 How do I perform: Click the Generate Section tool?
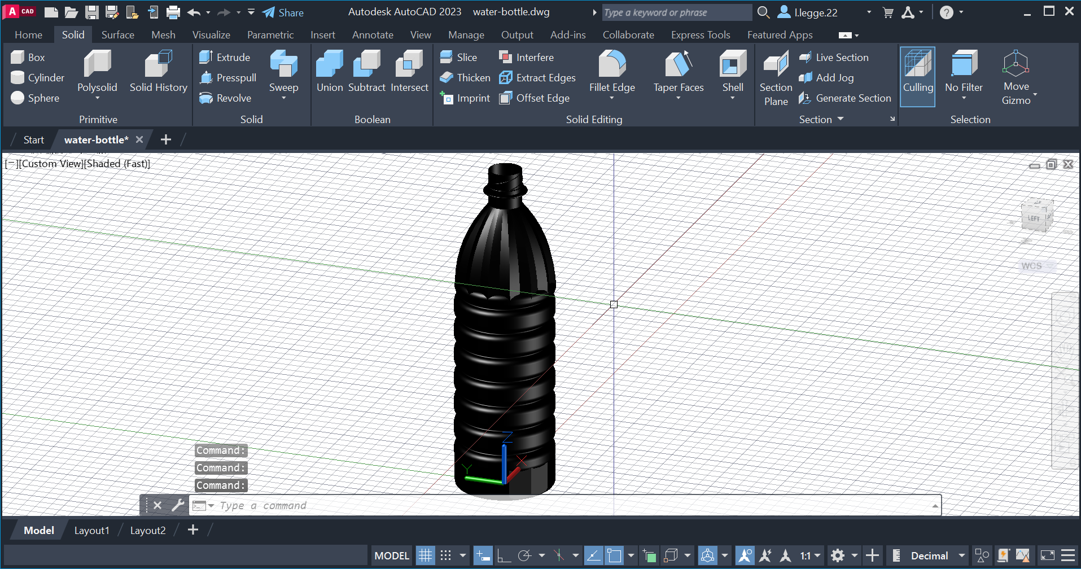(844, 98)
